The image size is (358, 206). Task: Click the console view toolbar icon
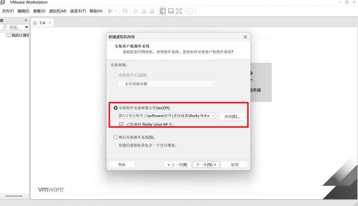click(190, 11)
